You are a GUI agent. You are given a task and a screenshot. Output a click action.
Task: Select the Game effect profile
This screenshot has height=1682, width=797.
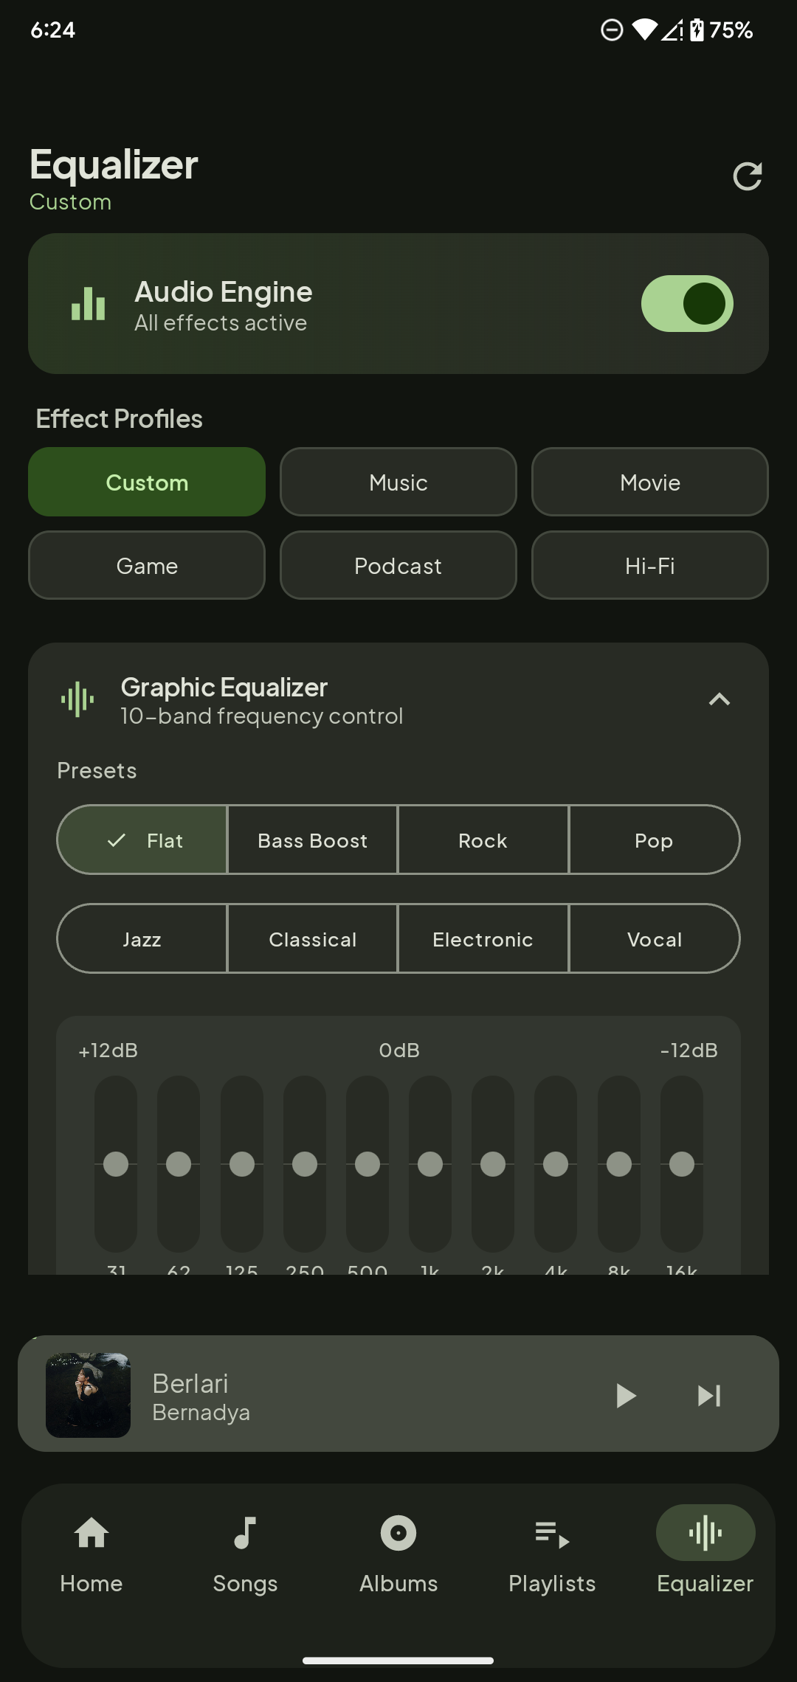pos(147,565)
